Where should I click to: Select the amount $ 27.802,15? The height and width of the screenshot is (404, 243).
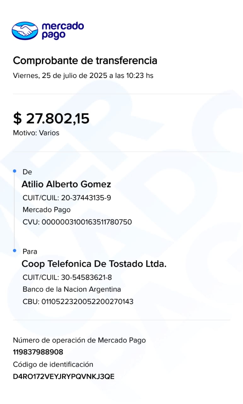pyautogui.click(x=51, y=118)
